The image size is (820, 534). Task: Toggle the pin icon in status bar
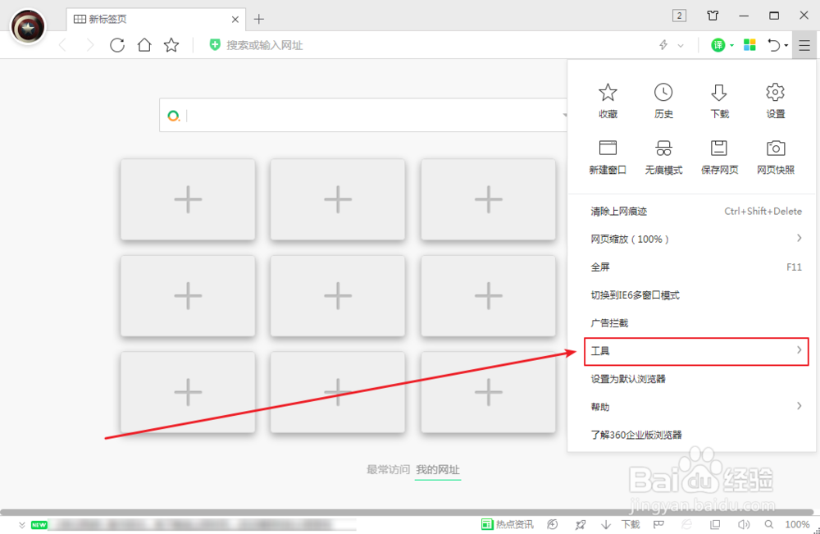[581, 524]
